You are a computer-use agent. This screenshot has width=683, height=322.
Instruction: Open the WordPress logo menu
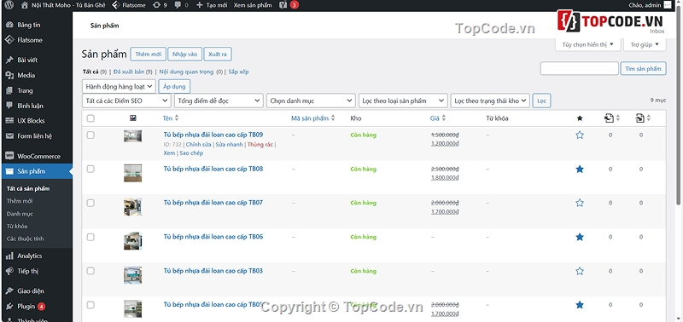tap(9, 5)
